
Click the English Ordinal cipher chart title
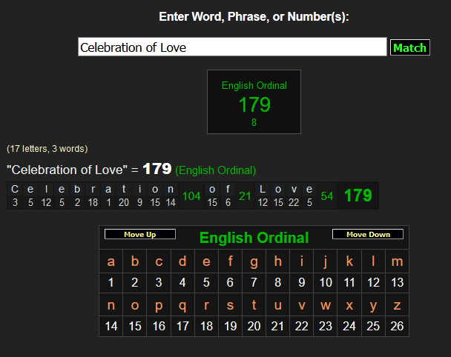point(254,238)
